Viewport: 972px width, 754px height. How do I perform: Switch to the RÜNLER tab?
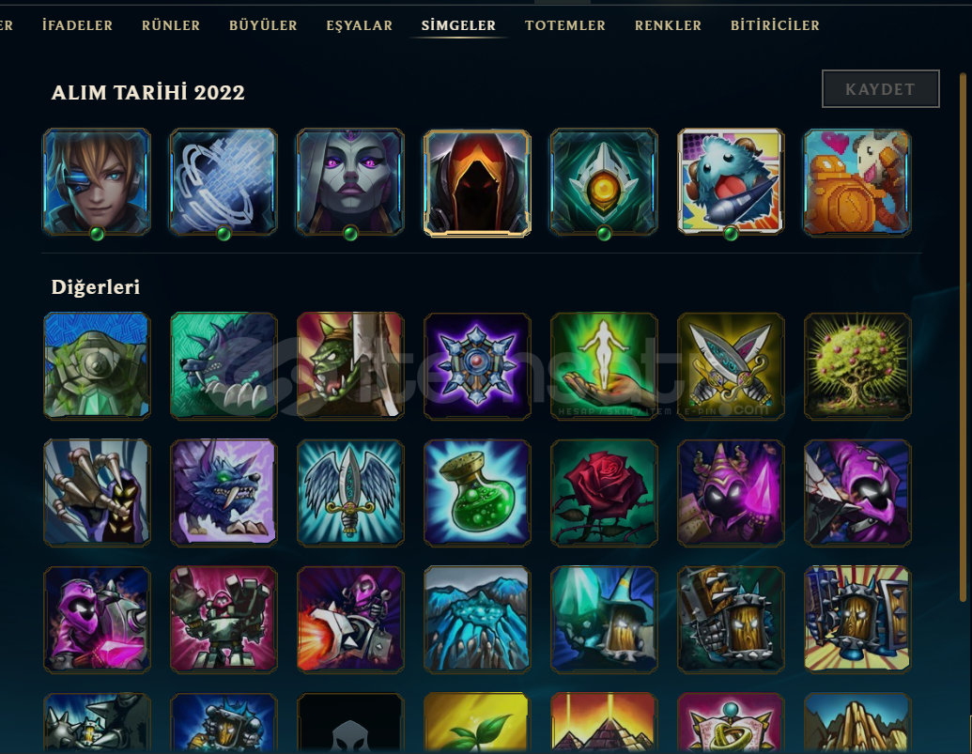point(171,25)
